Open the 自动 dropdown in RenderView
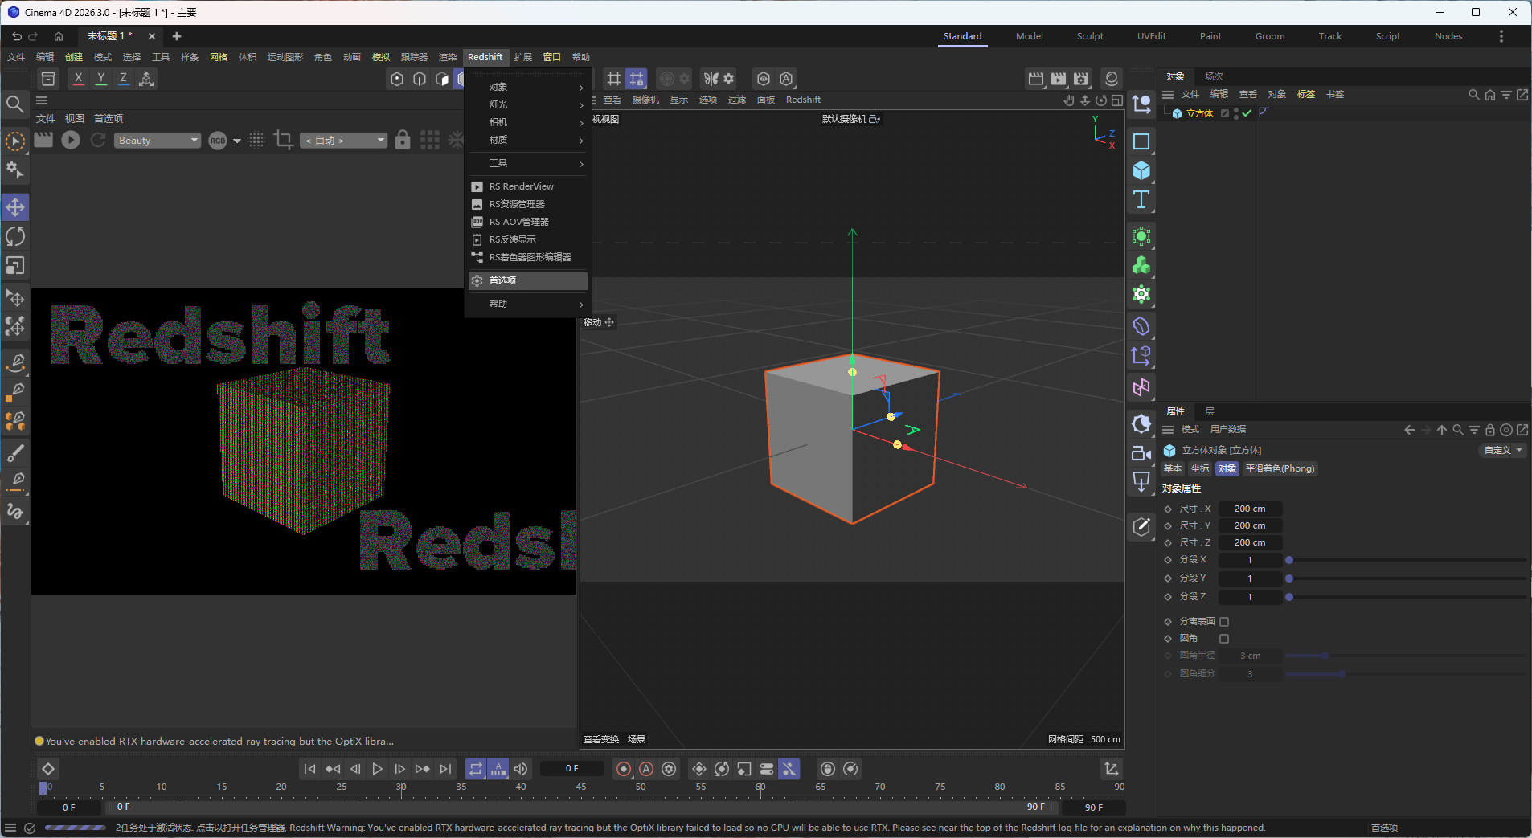Viewport: 1532px width, 838px height. click(x=344, y=141)
